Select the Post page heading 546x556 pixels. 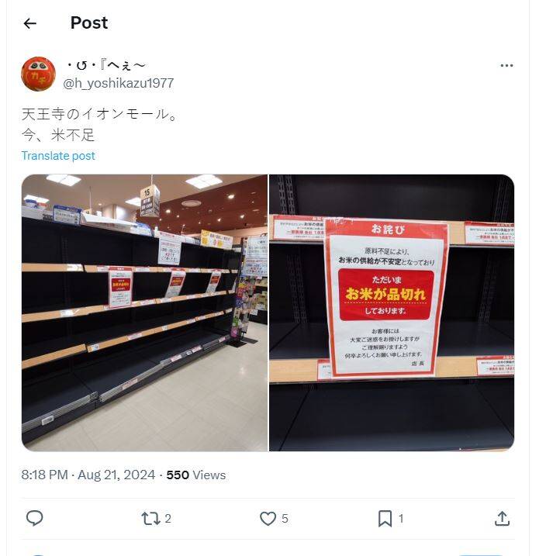click(x=89, y=23)
